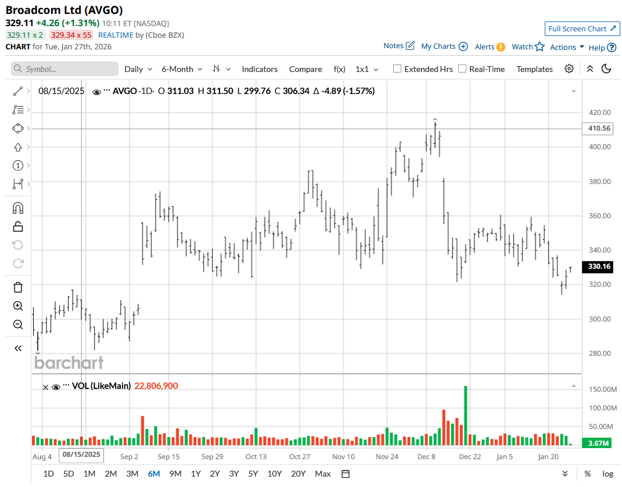Select the 1D time range
The width and height of the screenshot is (622, 487).
[x=48, y=474]
